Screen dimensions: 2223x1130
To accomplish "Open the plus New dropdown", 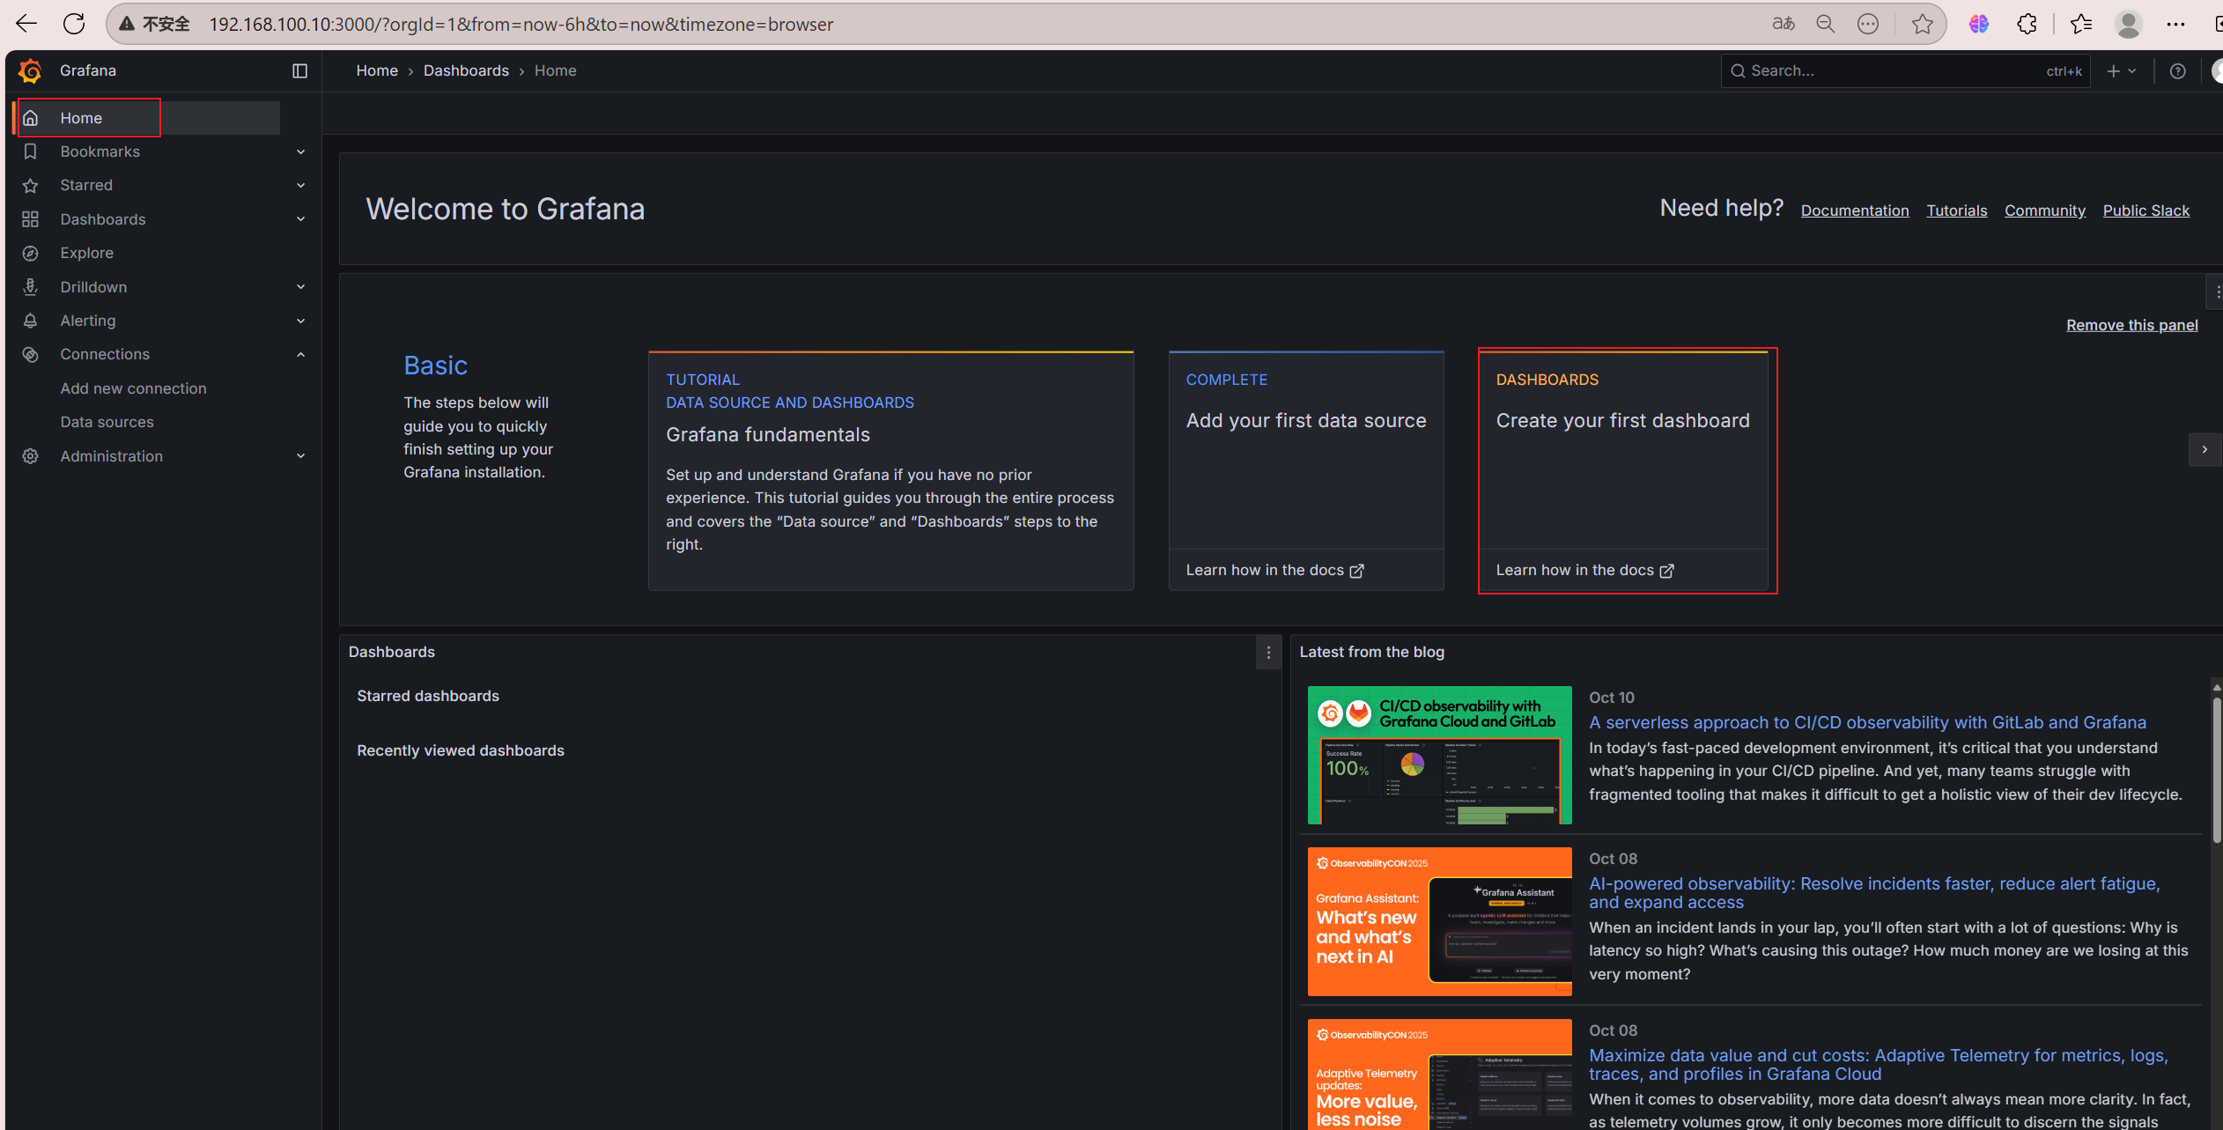I will click(2121, 70).
